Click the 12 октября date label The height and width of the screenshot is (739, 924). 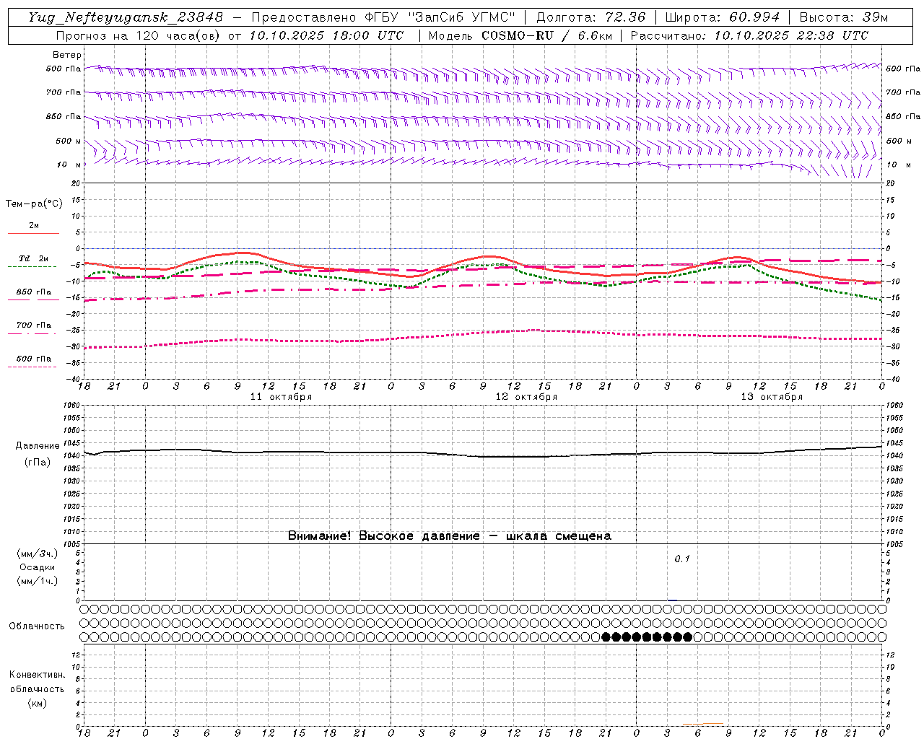point(526,397)
